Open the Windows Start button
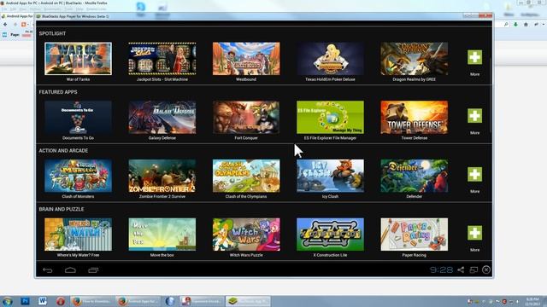 point(8,301)
